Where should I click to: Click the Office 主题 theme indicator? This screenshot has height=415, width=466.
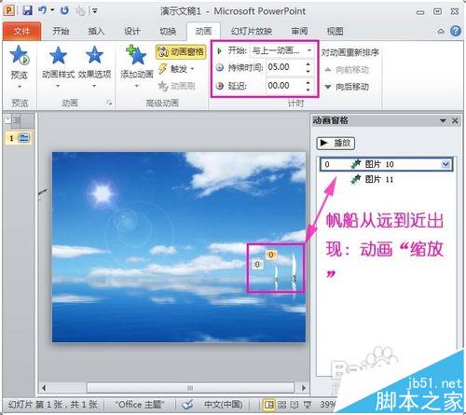pos(139,405)
